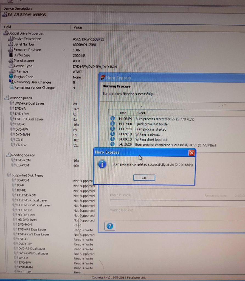Select the BD-ROM supported disk type row
The image size is (245, 281).
click(52, 181)
